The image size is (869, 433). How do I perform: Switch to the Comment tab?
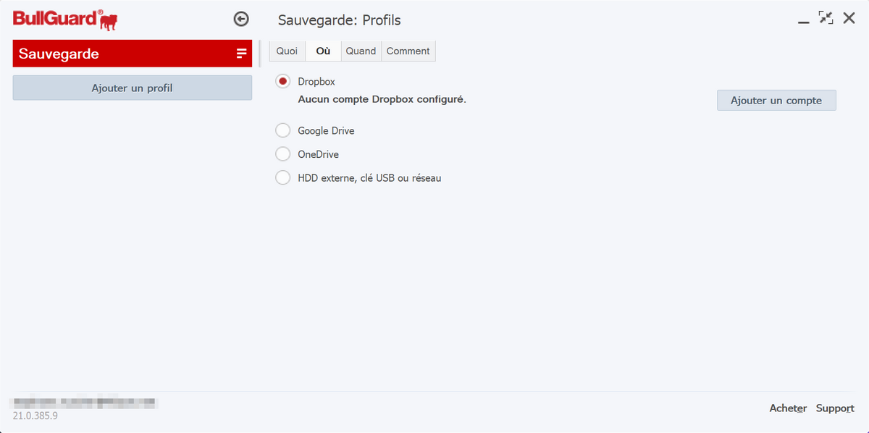coord(408,51)
